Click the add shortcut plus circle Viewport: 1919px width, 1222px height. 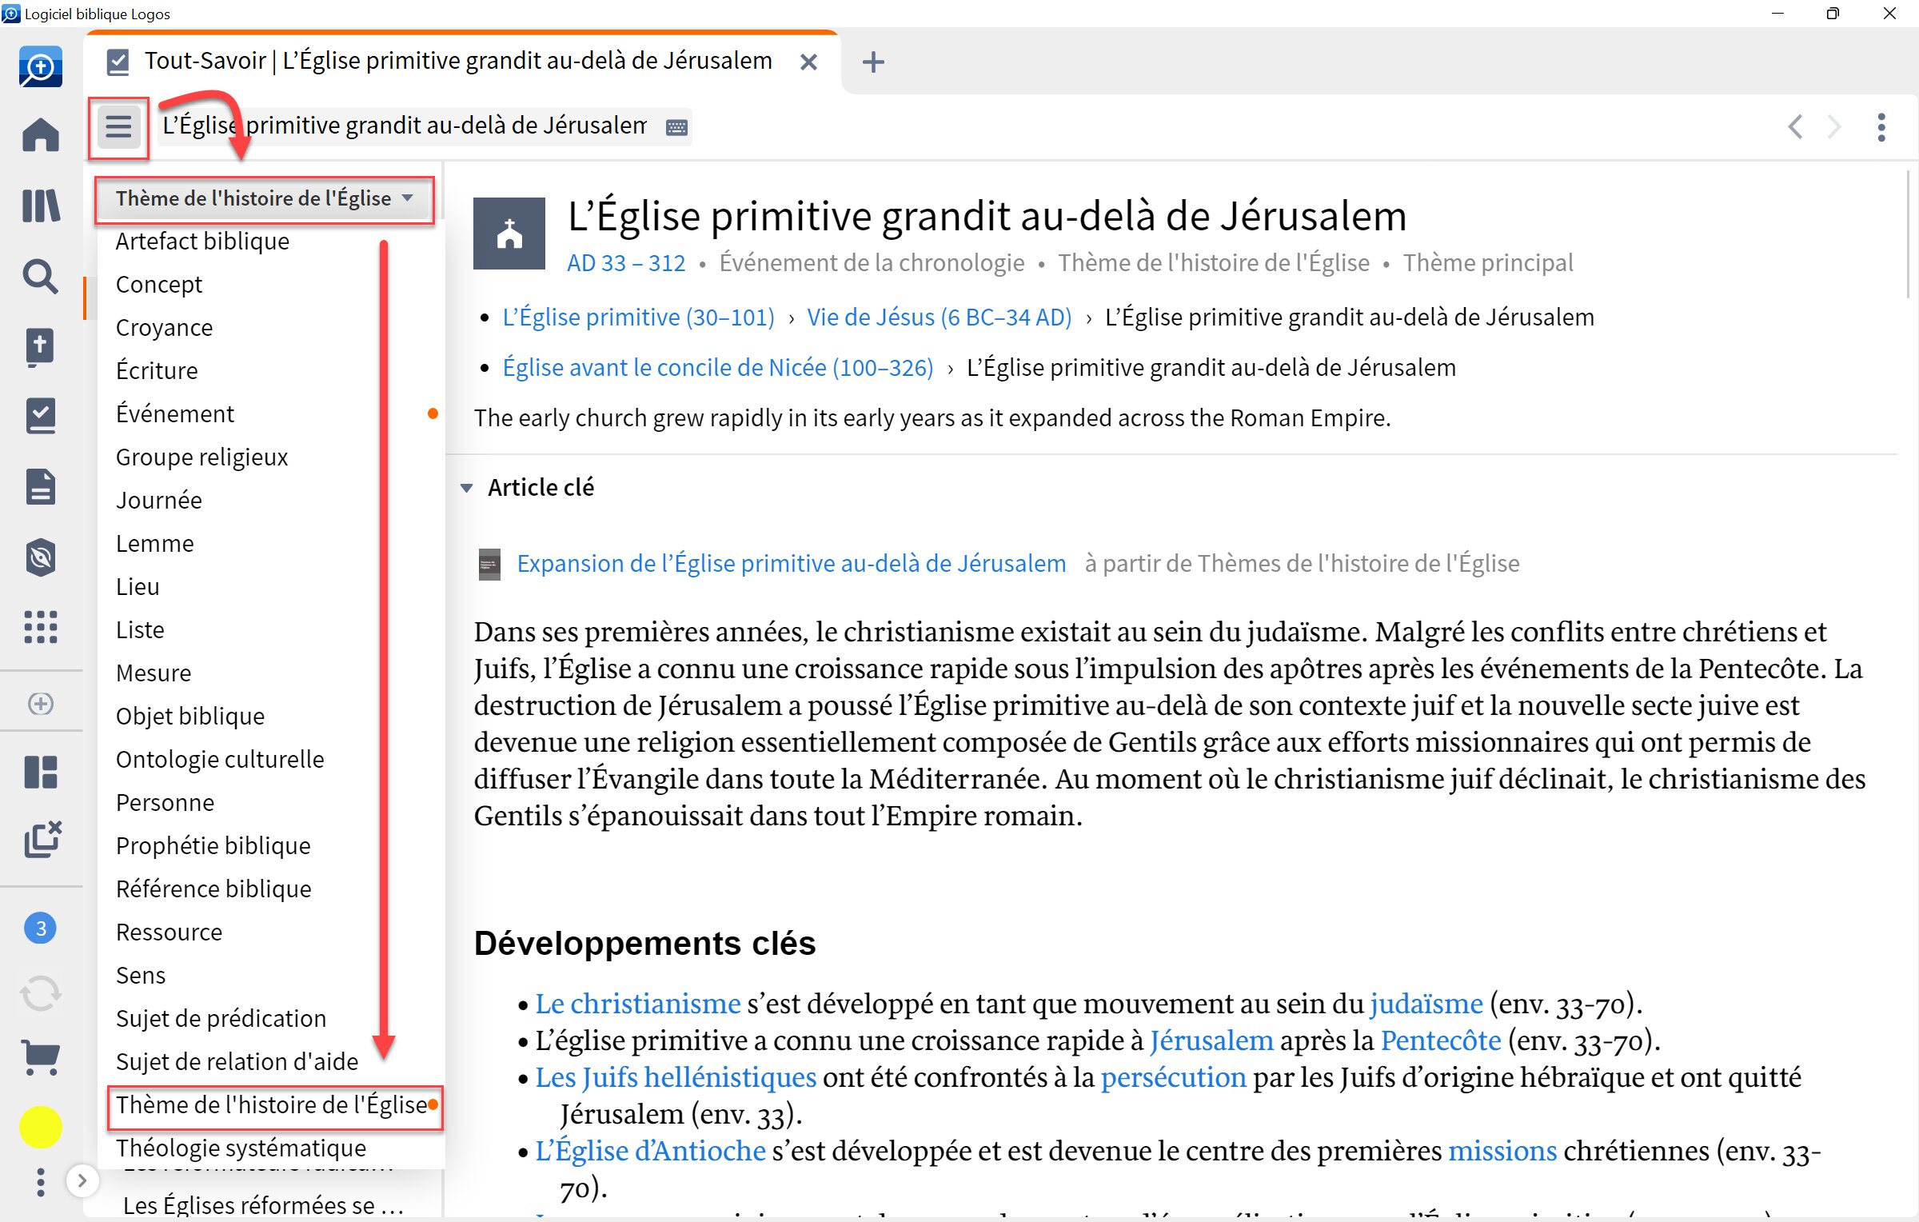[40, 704]
